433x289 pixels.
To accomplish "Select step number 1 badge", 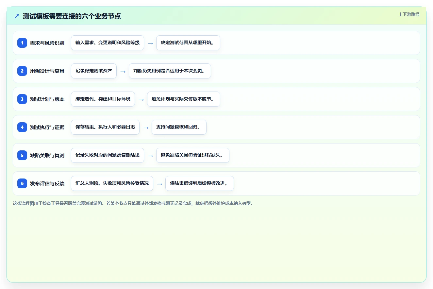I will (22, 43).
